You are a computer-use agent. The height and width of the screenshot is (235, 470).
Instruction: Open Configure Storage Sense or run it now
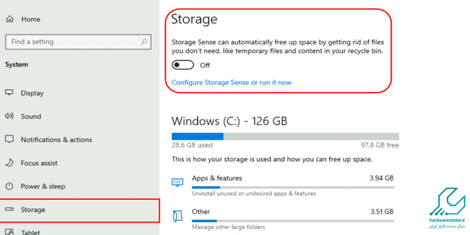tap(231, 82)
